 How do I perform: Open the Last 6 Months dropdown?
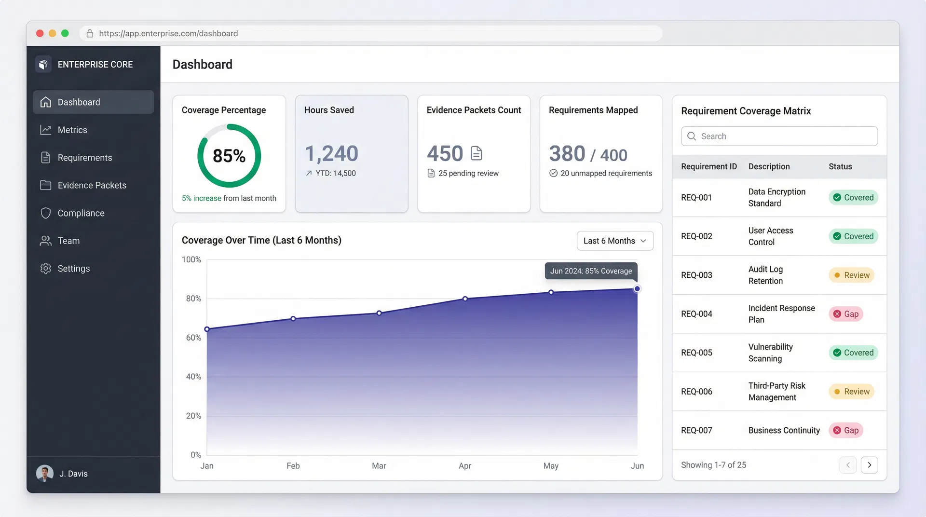point(615,241)
